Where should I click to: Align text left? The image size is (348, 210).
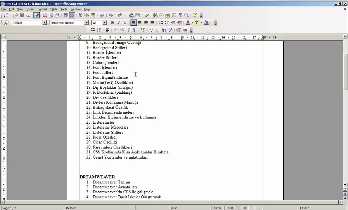point(133,22)
